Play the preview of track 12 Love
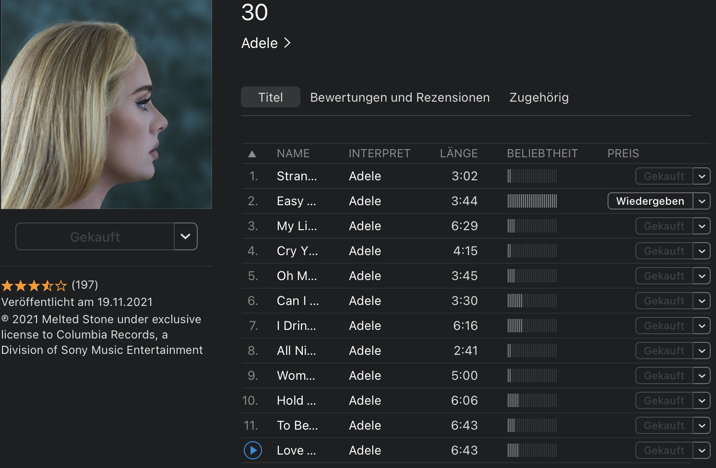 tap(253, 450)
